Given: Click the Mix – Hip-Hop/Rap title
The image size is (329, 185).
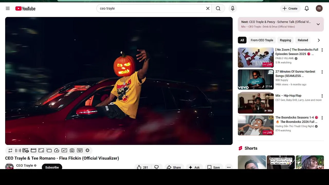Looking at the screenshot, I should tap(288, 96).
